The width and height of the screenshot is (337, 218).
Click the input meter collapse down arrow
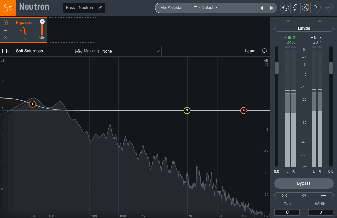(x=288, y=21)
